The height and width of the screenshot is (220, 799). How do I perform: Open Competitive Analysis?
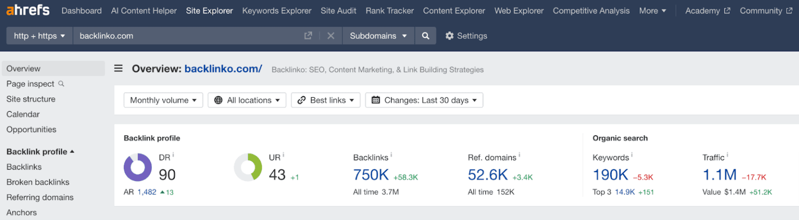[x=591, y=10]
